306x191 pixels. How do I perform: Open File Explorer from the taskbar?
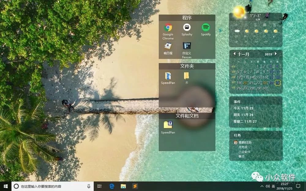pyautogui.click(x=123, y=186)
